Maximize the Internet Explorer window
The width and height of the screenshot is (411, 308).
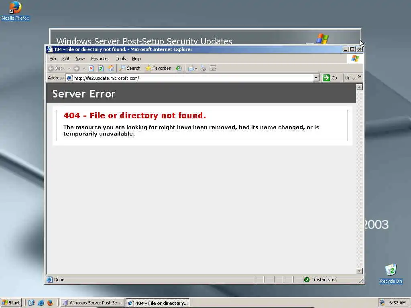click(x=352, y=49)
